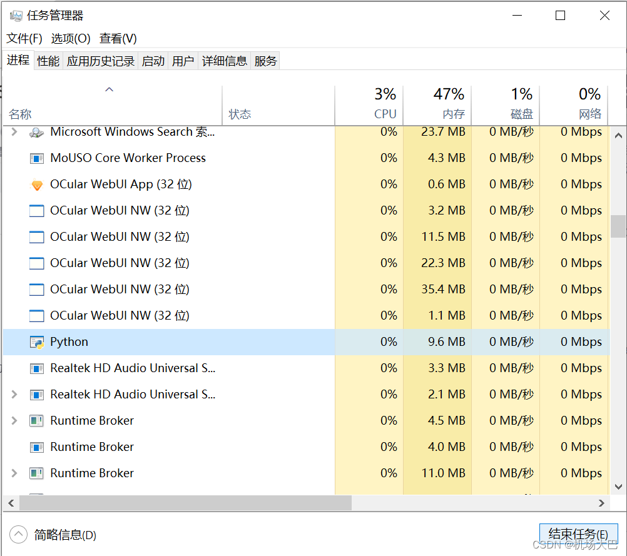Sort by 磁盘 usage column header
Image resolution: width=627 pixels, height=556 pixels.
coord(506,106)
